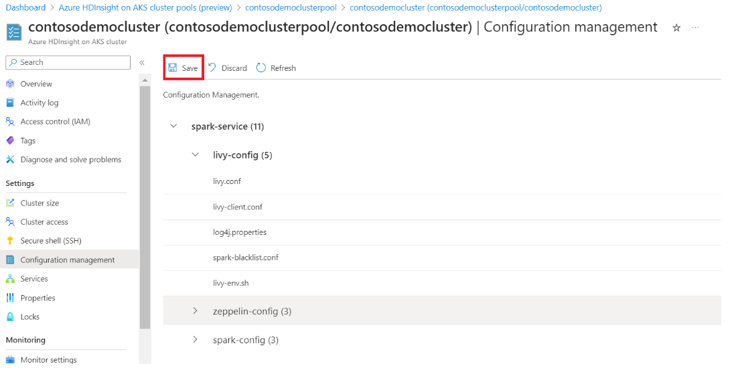This screenshot has height=368, width=732.
Task: Click the Refresh circular arrow icon
Action: (261, 68)
